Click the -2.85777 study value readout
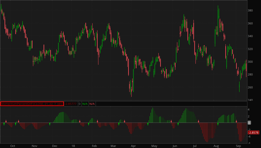This screenshot has width=261, height=148. (70, 104)
